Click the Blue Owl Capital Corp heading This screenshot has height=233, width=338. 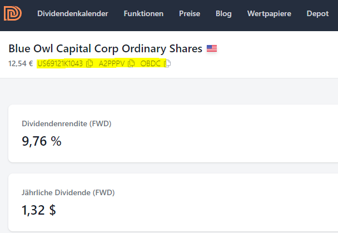(105, 49)
